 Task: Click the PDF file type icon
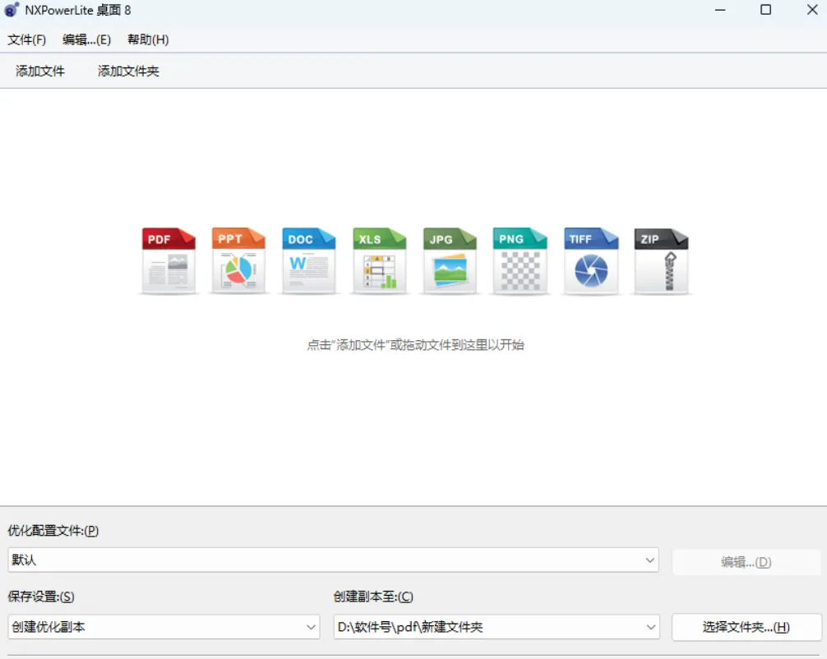(169, 260)
